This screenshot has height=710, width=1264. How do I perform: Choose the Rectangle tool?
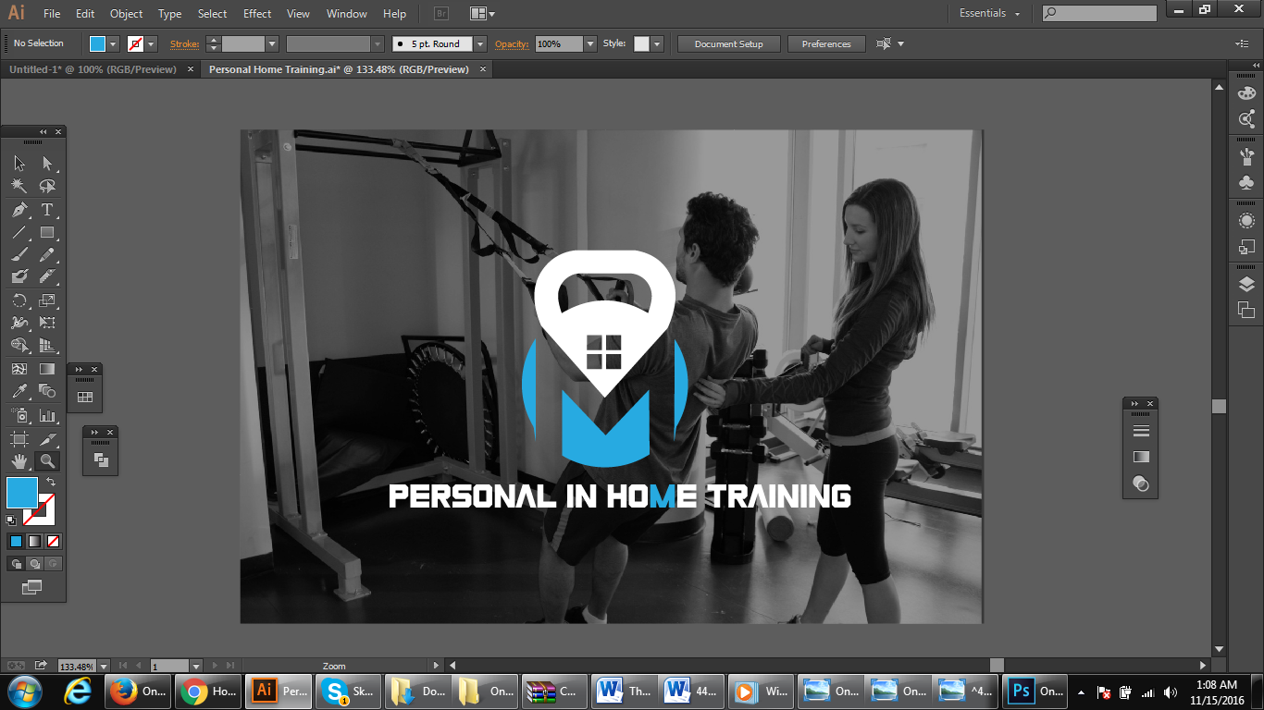tap(47, 232)
